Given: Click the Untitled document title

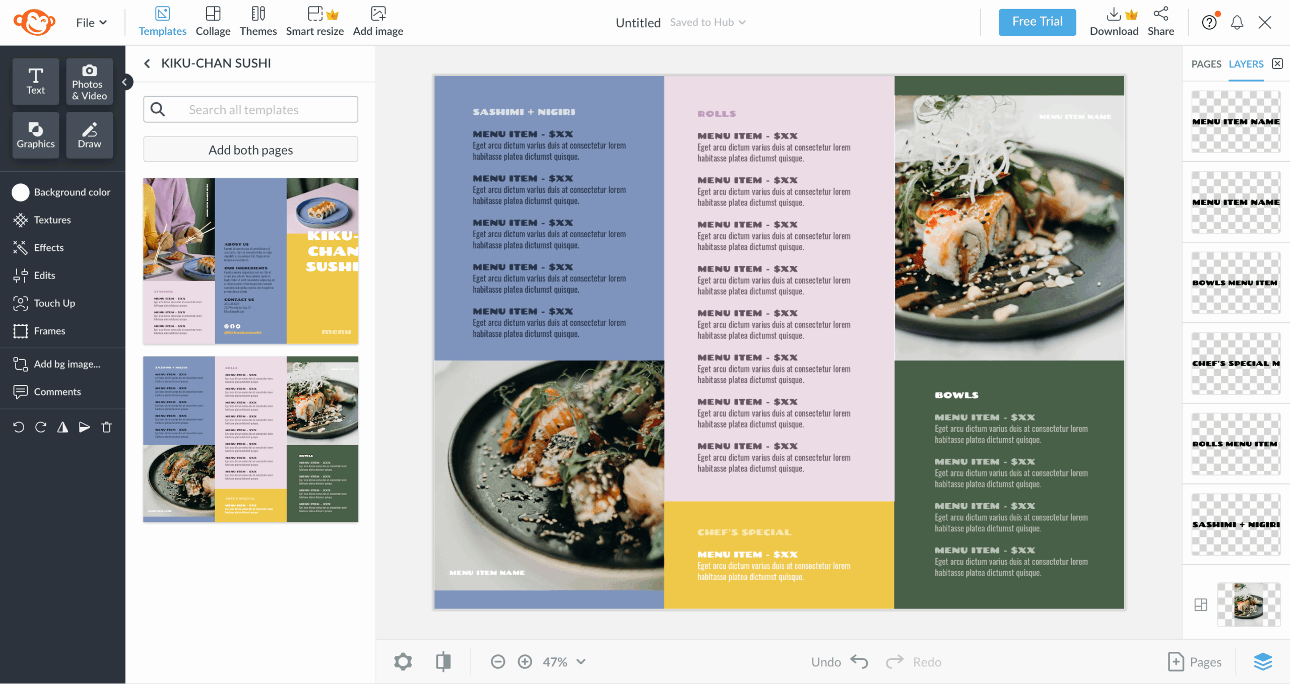Looking at the screenshot, I should (x=637, y=23).
